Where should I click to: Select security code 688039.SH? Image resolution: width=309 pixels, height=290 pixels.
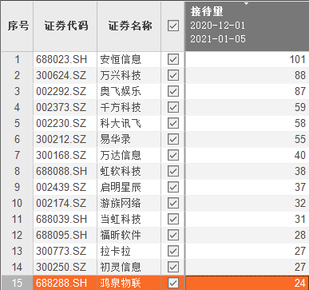pos(61,219)
